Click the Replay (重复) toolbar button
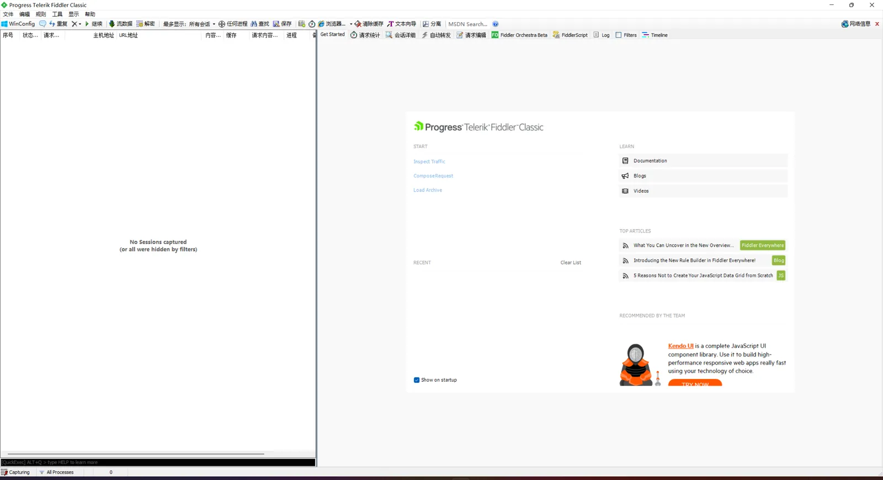 [58, 24]
